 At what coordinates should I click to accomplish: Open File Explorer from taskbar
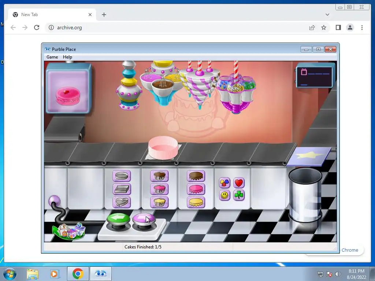pyautogui.click(x=33, y=274)
